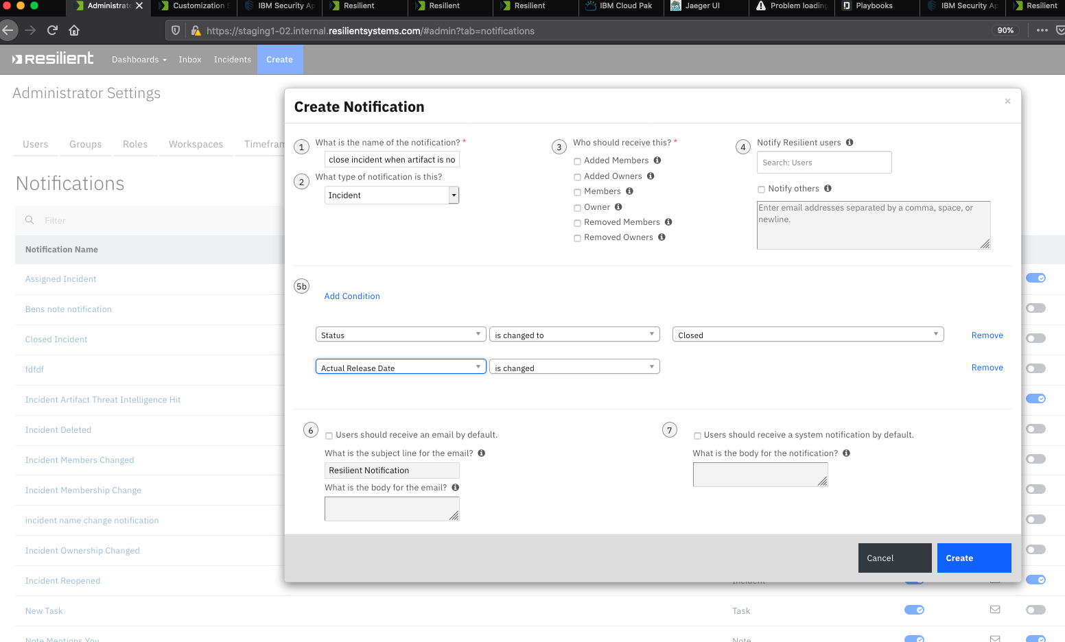1065x642 pixels.
Task: Check the Added Owners checkbox
Action: click(578, 177)
